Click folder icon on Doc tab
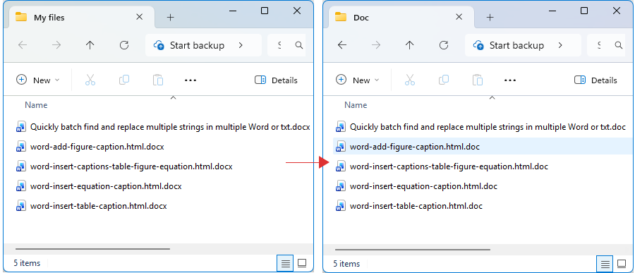Screen dimensions: 635x273 341,17
